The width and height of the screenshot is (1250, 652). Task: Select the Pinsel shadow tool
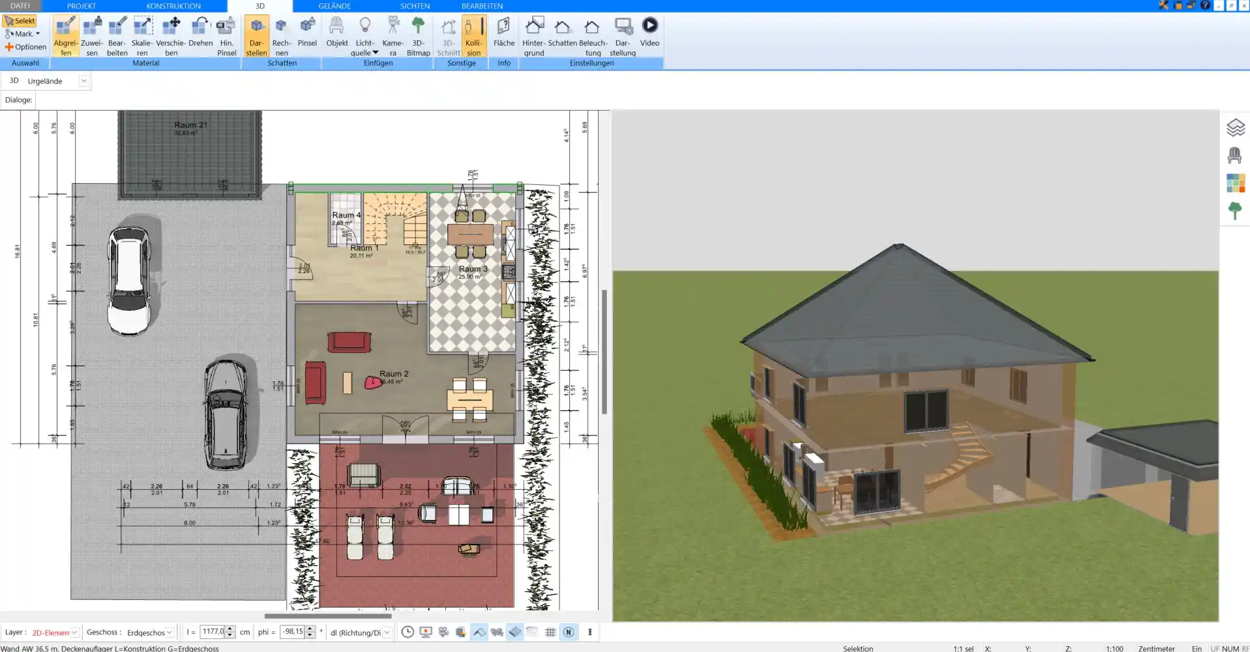[307, 33]
